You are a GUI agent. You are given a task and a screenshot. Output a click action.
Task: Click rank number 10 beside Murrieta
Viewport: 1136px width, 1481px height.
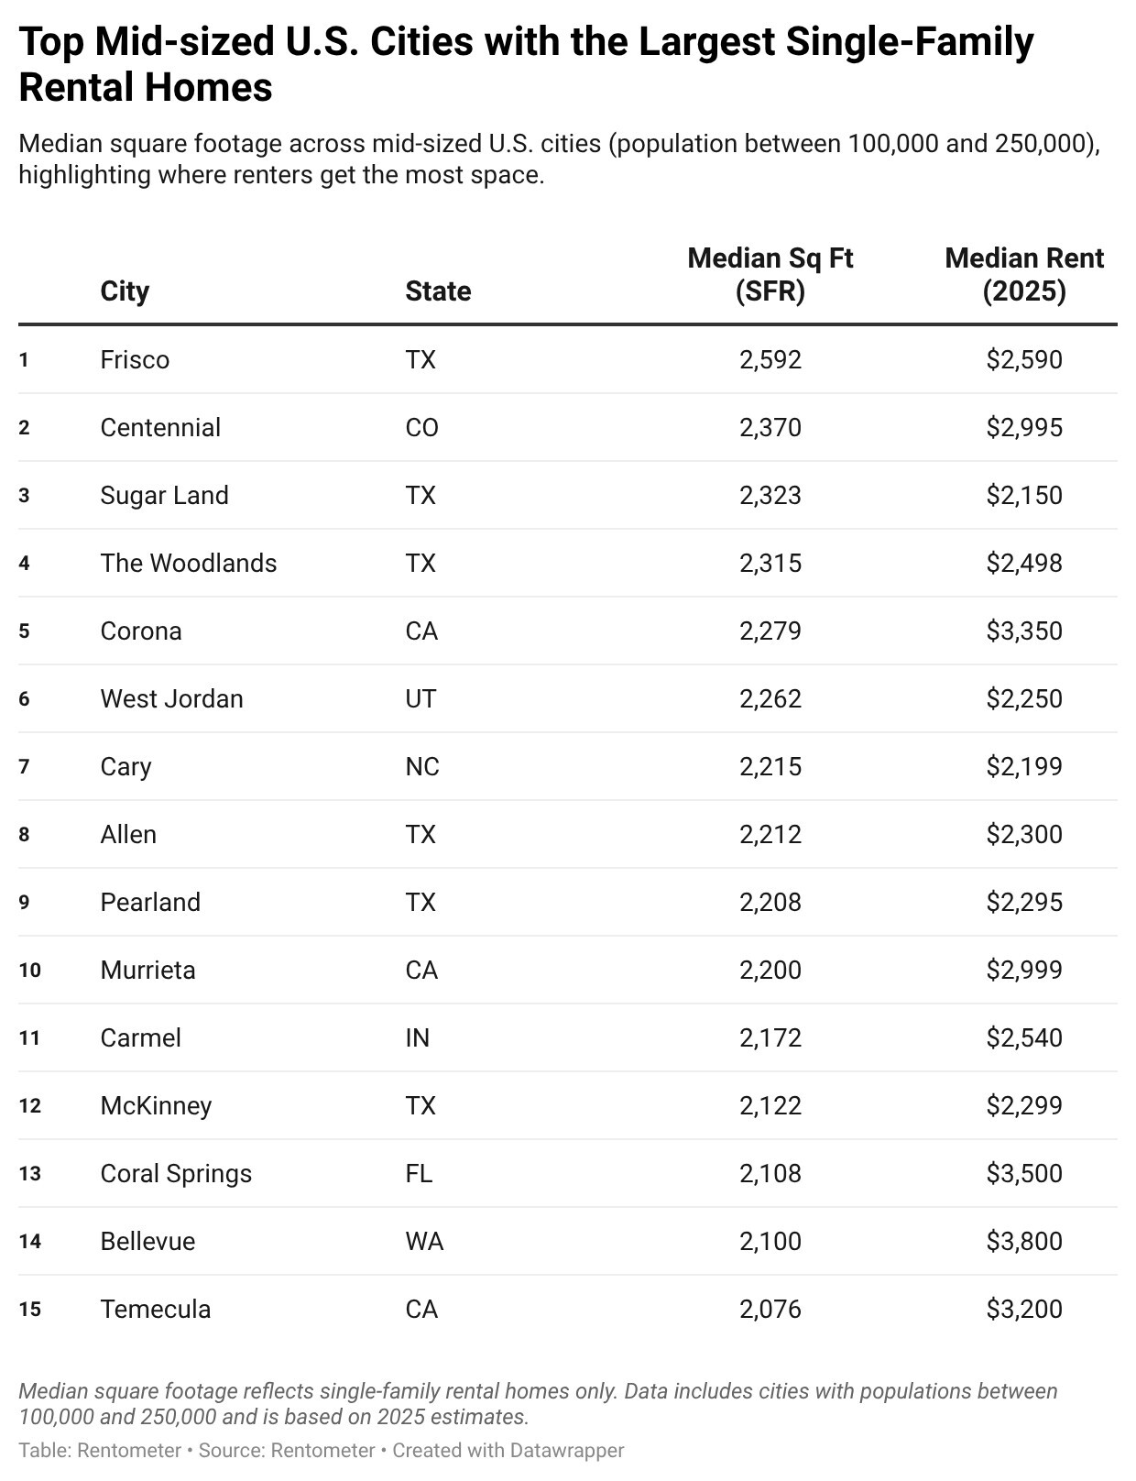point(29,970)
